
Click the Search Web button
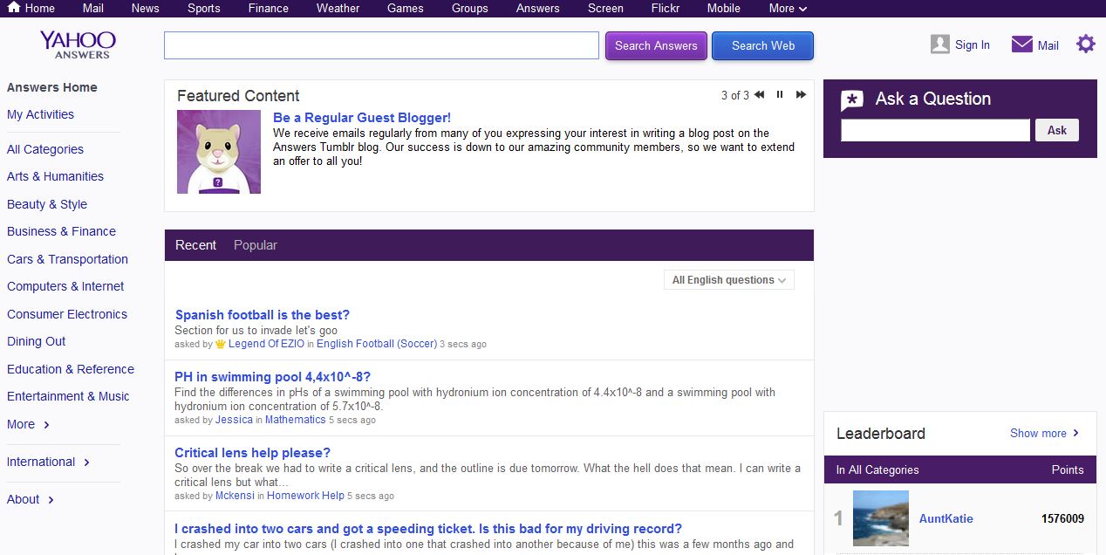pyautogui.click(x=763, y=45)
